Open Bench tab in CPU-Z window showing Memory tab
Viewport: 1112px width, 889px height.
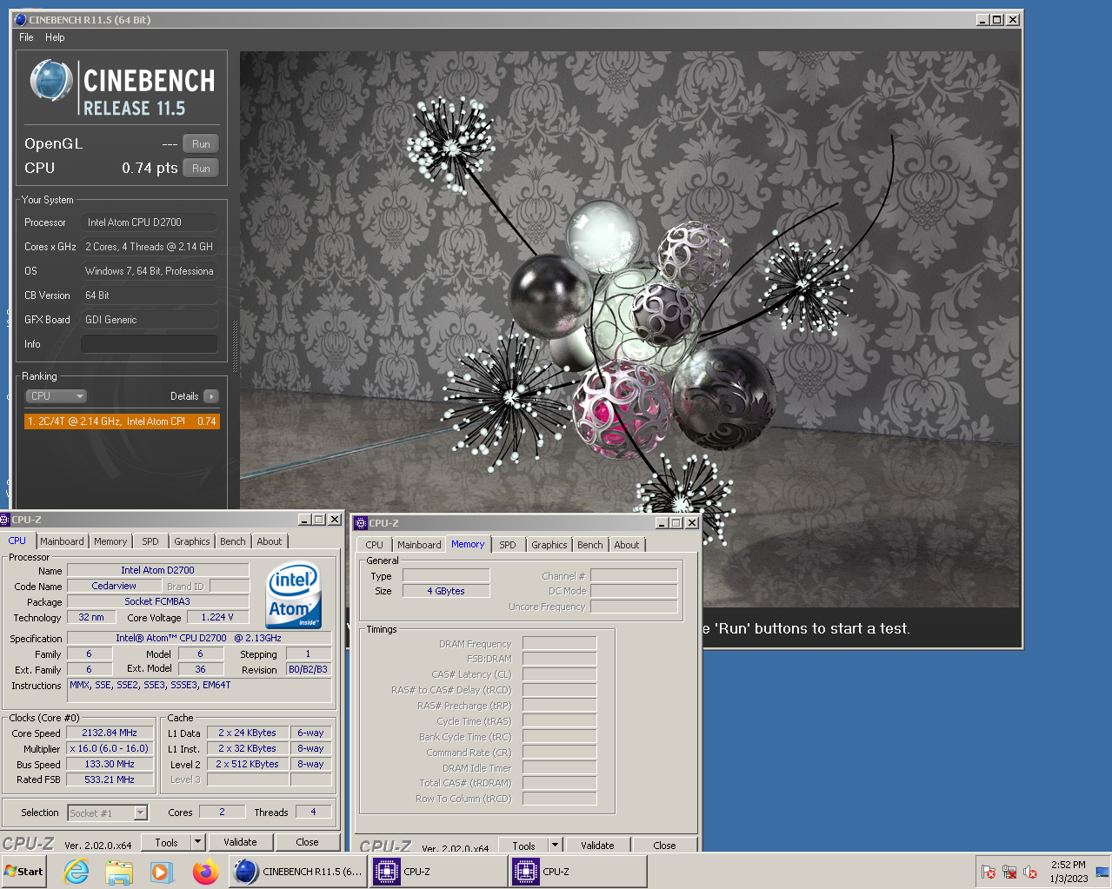(x=589, y=545)
